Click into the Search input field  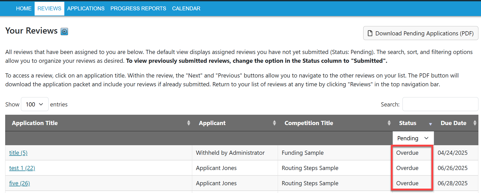(440, 104)
